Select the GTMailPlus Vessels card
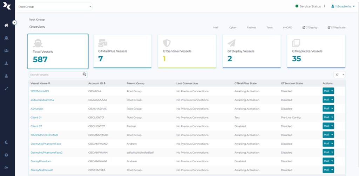Image resolution: width=359 pixels, height=176 pixels. 122,51
